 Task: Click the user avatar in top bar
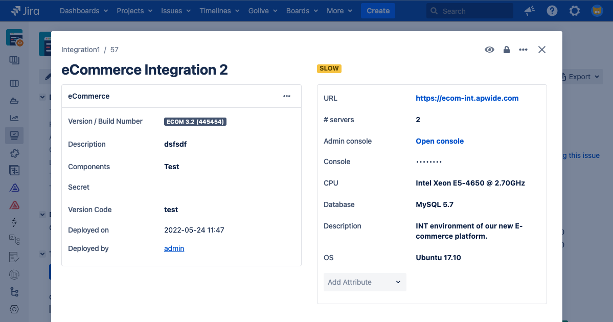coord(597,11)
